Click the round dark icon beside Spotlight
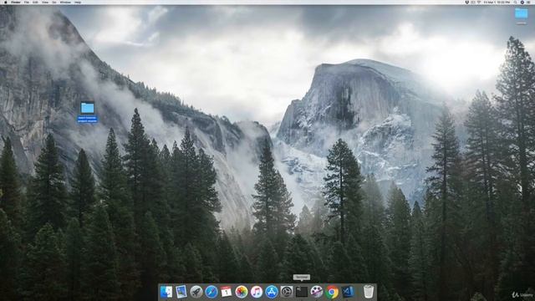The image size is (535, 301). (x=522, y=2)
